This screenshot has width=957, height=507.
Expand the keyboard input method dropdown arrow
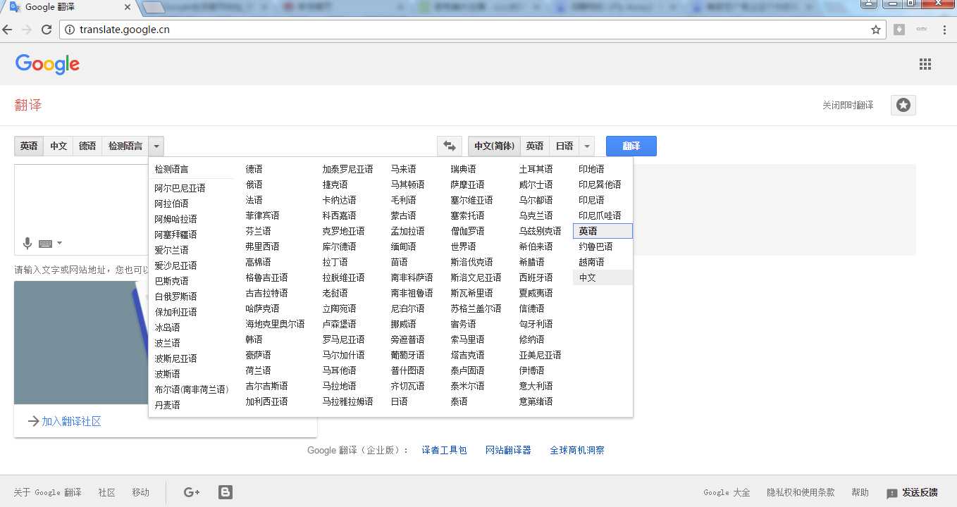click(59, 244)
